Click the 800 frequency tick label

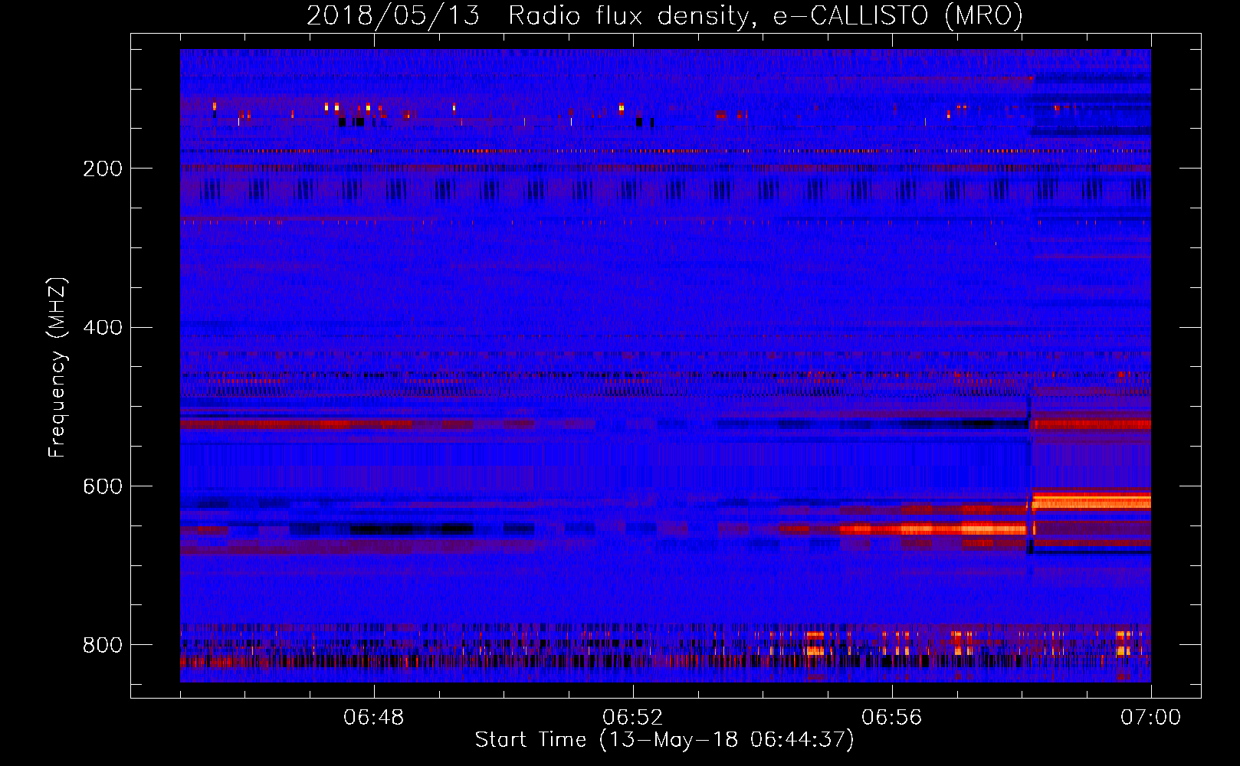pyautogui.click(x=103, y=645)
